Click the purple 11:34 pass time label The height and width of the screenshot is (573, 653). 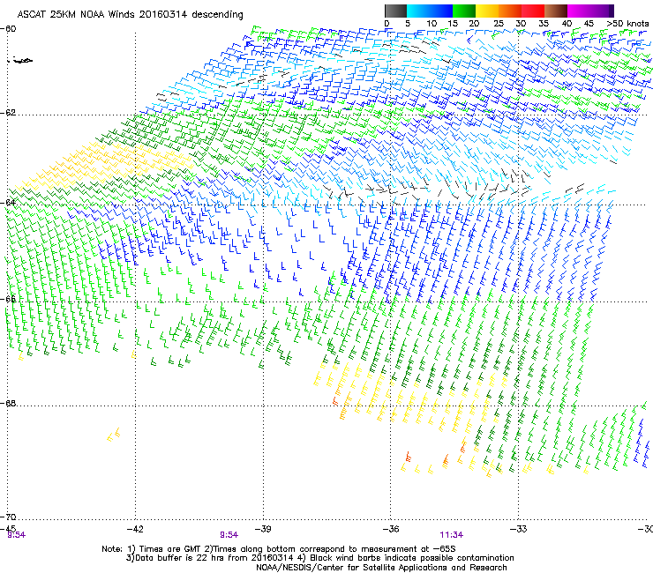pyautogui.click(x=452, y=535)
